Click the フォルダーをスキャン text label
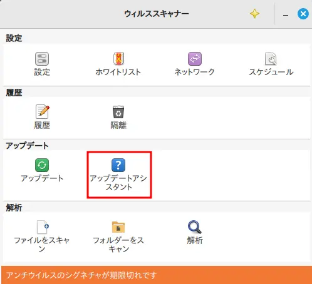 (x=118, y=245)
